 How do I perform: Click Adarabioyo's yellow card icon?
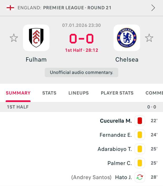coord(140,149)
